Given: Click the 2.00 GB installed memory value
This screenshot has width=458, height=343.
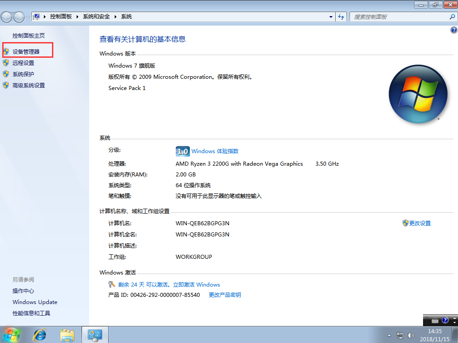Looking at the screenshot, I should pos(186,175).
